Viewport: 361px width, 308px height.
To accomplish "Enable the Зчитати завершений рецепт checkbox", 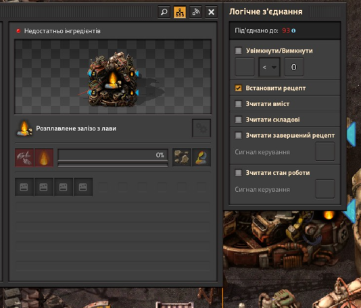I will pos(238,135).
